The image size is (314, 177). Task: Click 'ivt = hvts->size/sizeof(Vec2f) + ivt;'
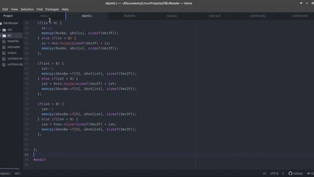pyautogui.click(x=78, y=84)
